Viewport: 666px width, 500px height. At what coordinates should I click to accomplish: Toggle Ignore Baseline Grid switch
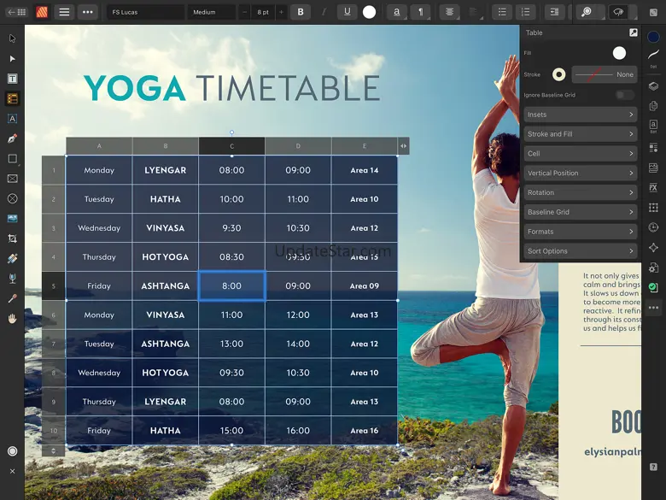point(625,95)
